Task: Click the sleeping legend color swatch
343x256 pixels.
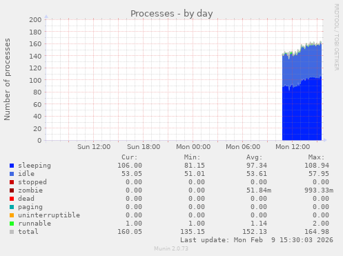Action: click(12, 166)
